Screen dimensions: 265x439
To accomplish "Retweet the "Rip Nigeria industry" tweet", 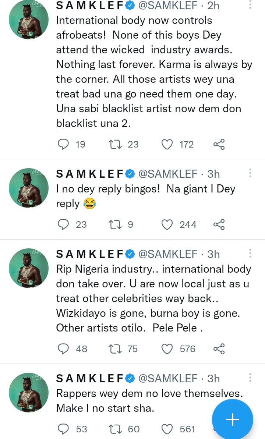I will pos(115,349).
